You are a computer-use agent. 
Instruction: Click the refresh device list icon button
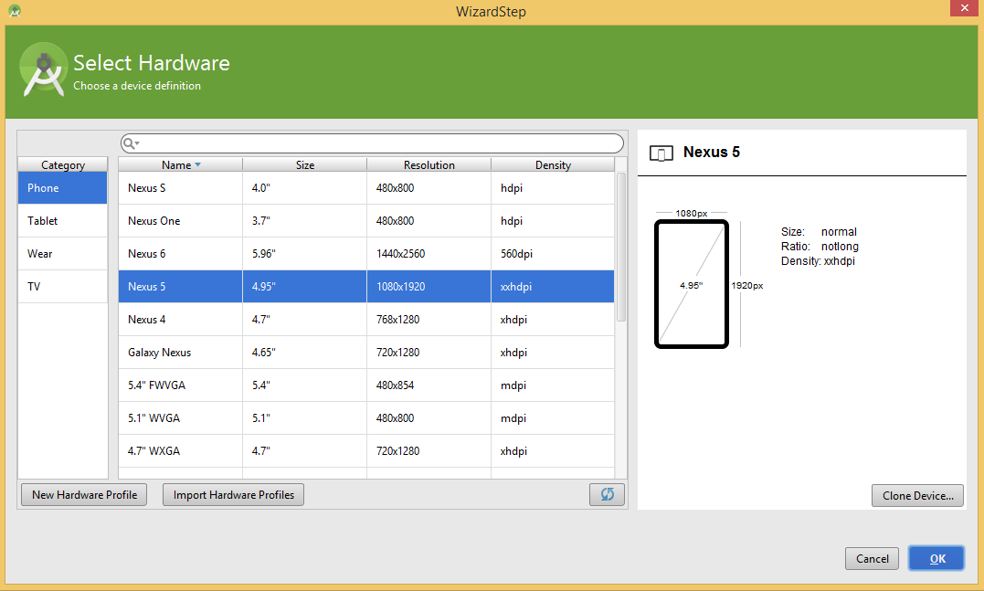pos(607,494)
